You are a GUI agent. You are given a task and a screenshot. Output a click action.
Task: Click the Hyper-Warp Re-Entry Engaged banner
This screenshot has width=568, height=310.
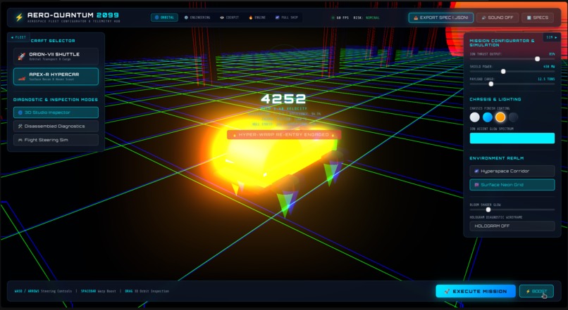(283, 135)
